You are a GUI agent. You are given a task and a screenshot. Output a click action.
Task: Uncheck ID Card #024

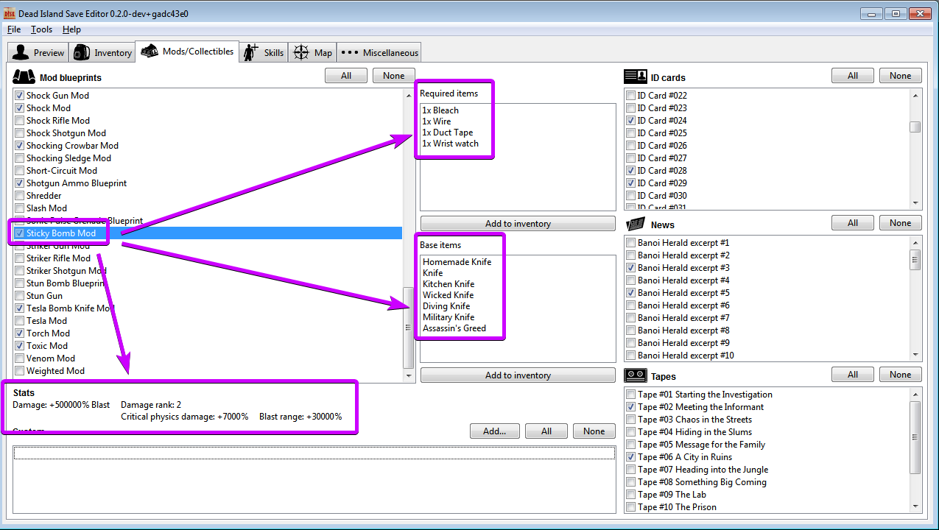631,121
